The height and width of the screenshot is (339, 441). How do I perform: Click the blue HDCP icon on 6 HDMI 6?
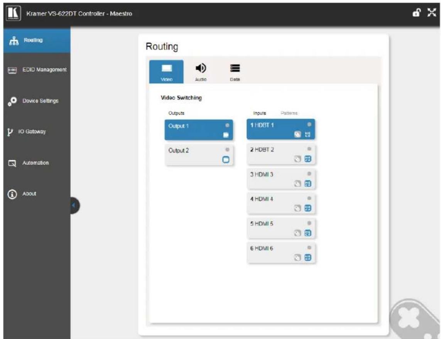[x=308, y=258]
